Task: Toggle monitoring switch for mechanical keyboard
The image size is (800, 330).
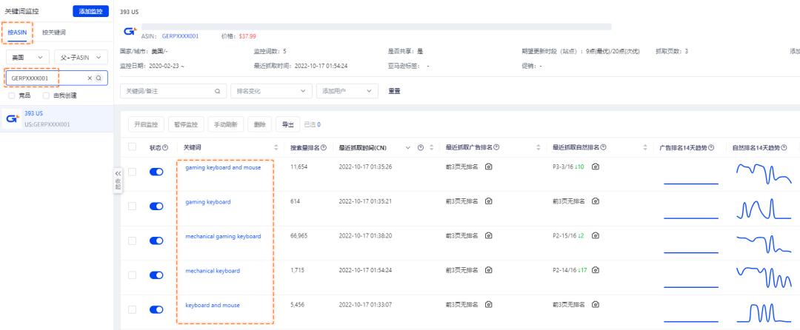Action: [156, 275]
